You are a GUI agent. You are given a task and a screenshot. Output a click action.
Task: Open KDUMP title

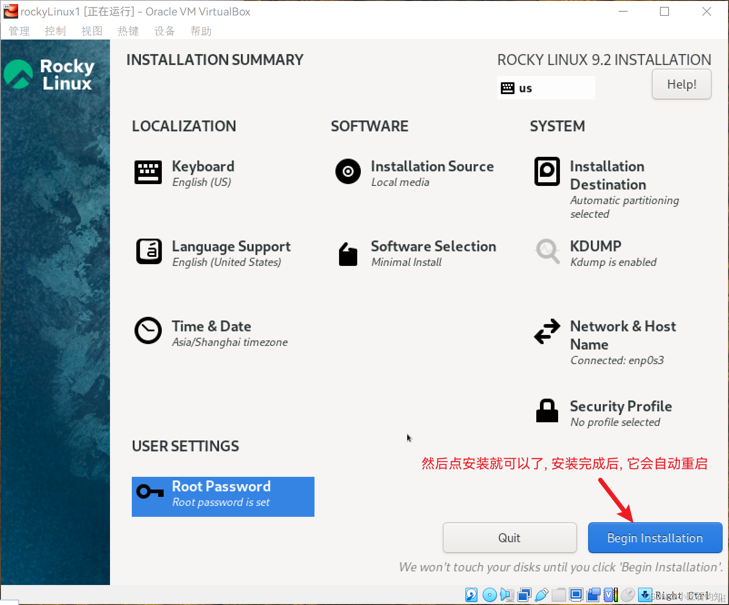pyautogui.click(x=596, y=246)
